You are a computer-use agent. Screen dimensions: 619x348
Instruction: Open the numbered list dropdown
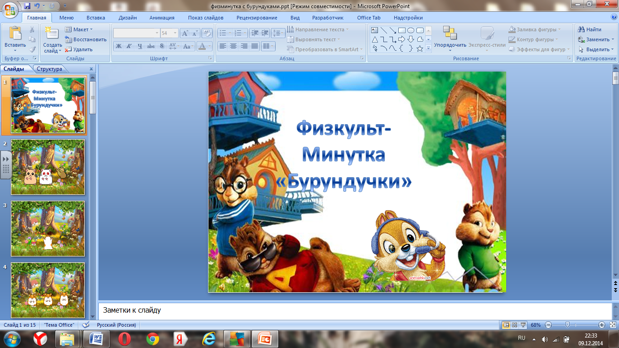click(240, 33)
